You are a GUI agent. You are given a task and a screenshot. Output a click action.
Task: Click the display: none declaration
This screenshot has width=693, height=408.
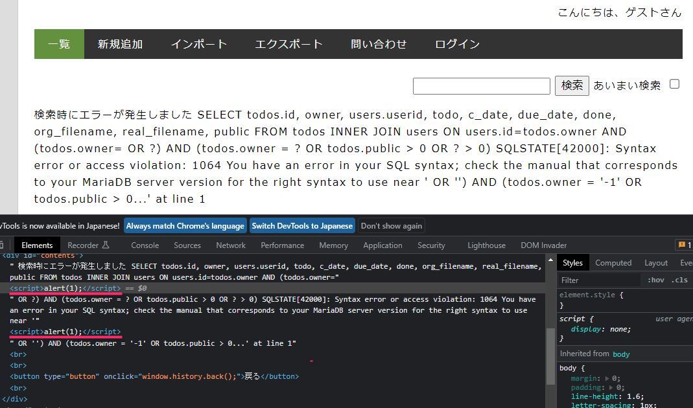coord(601,329)
